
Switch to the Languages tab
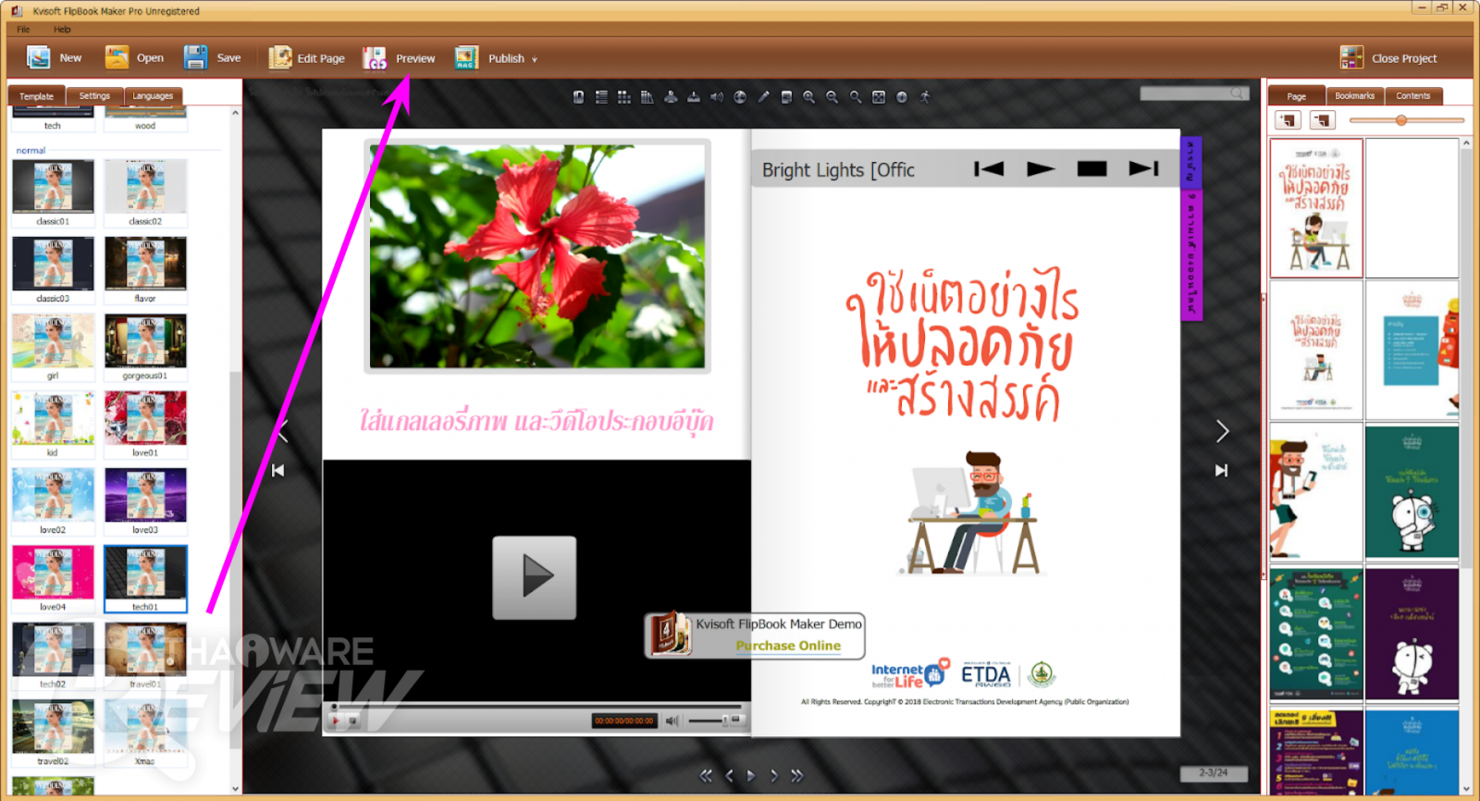153,96
